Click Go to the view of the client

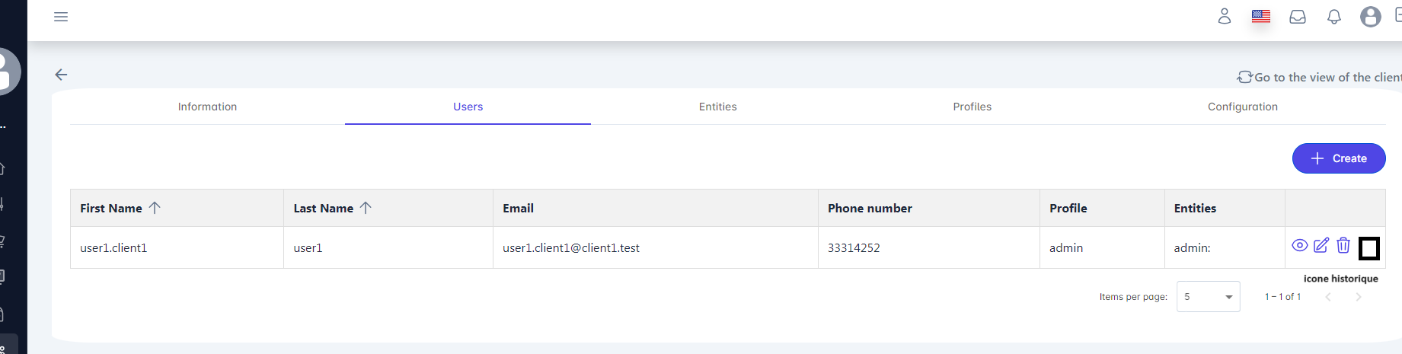1322,77
